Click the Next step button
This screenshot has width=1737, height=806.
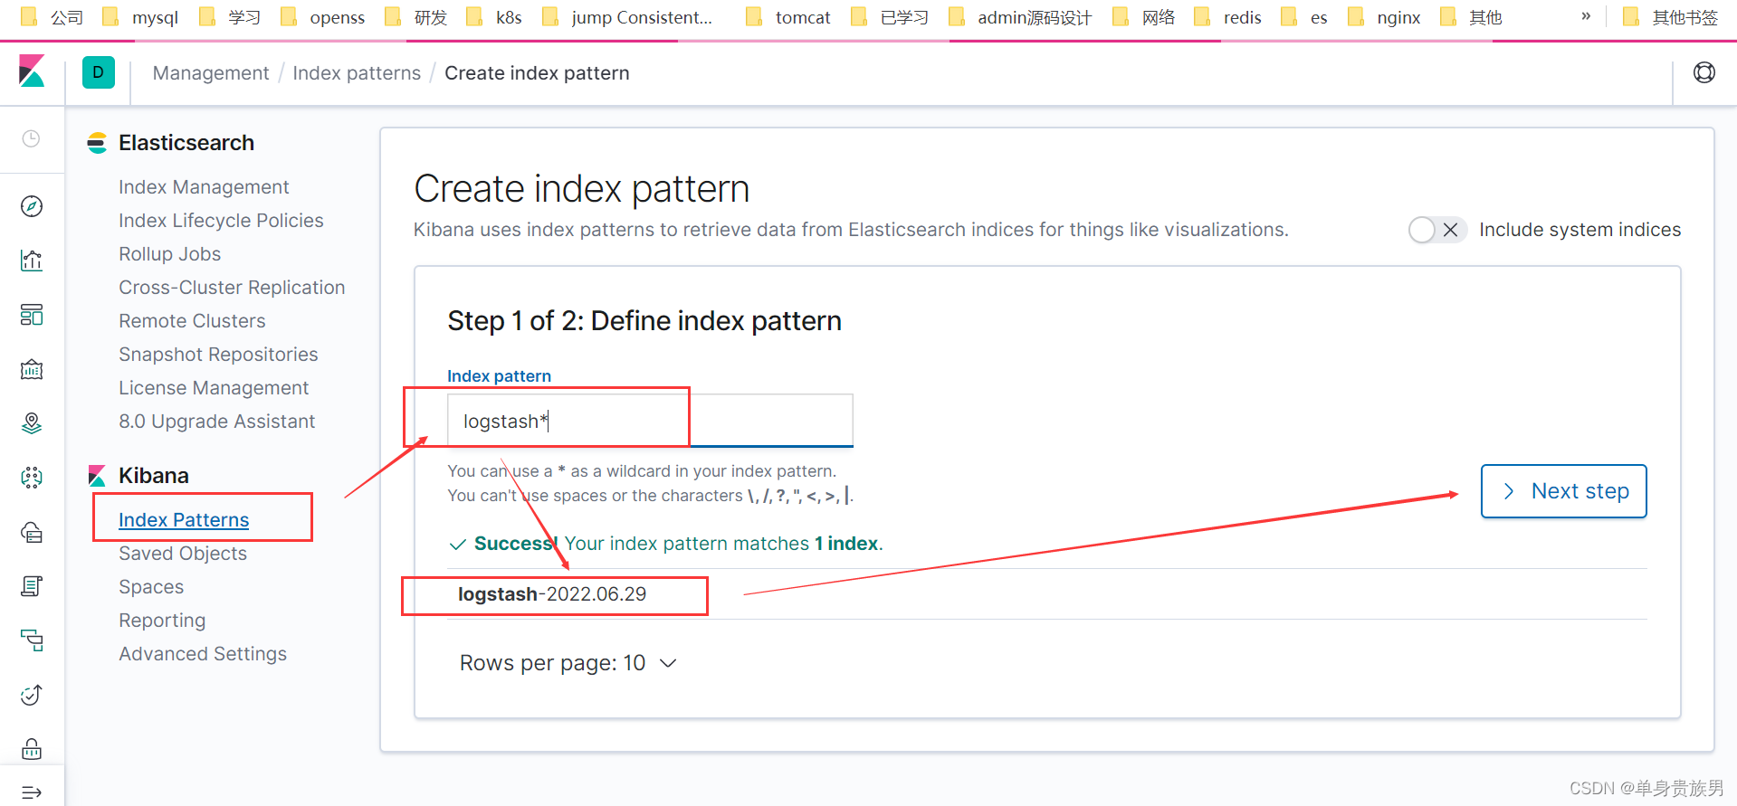point(1563,491)
